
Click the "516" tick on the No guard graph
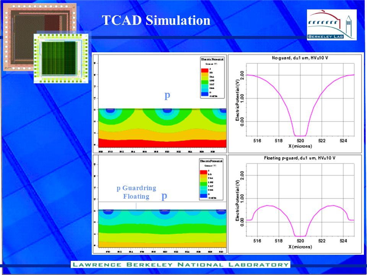click(257, 141)
